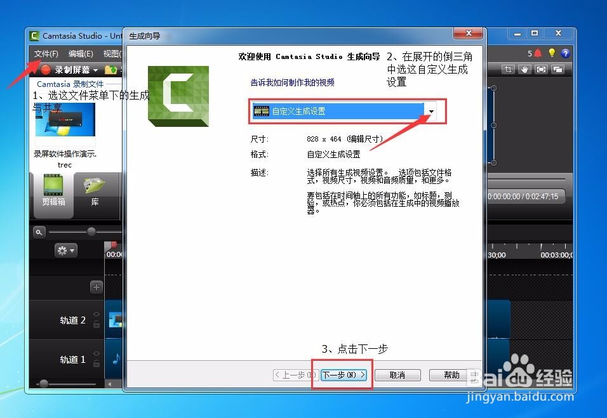Select the 录屏软件操作演示.trec clip thumbnail

[x=65, y=119]
